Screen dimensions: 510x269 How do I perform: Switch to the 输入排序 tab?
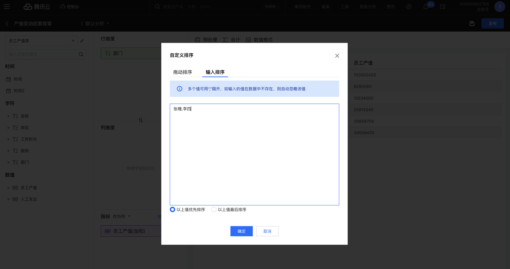[215, 72]
